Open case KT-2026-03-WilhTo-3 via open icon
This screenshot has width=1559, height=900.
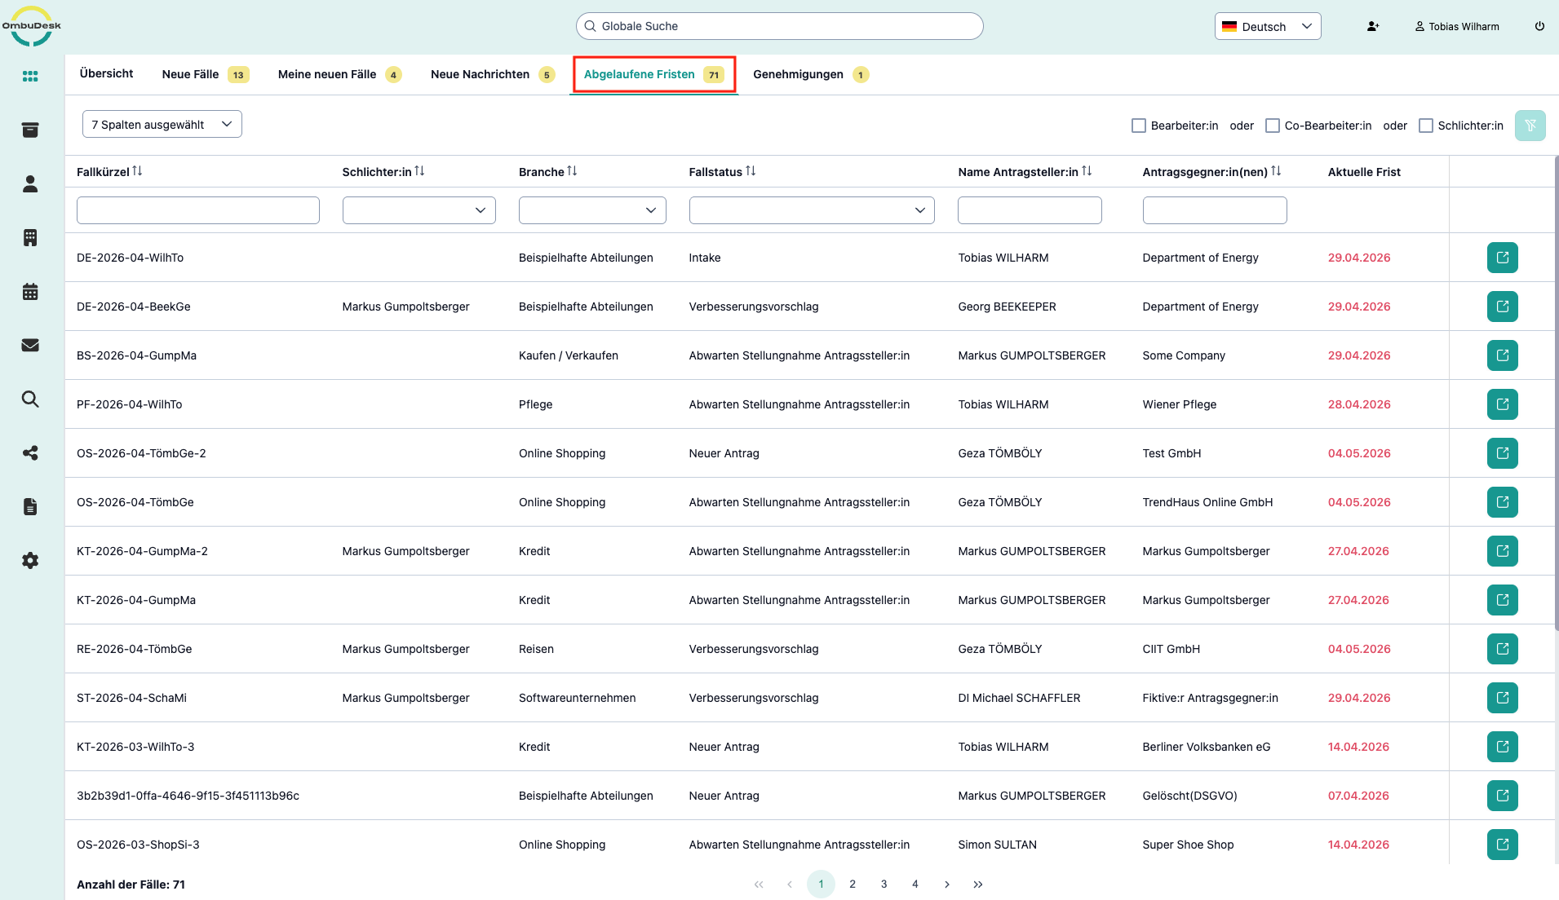tap(1502, 747)
